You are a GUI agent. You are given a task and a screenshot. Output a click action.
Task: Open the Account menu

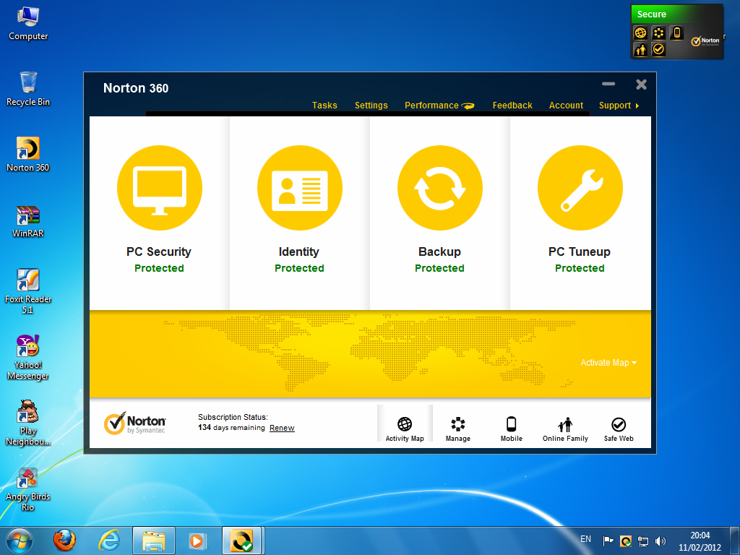566,106
